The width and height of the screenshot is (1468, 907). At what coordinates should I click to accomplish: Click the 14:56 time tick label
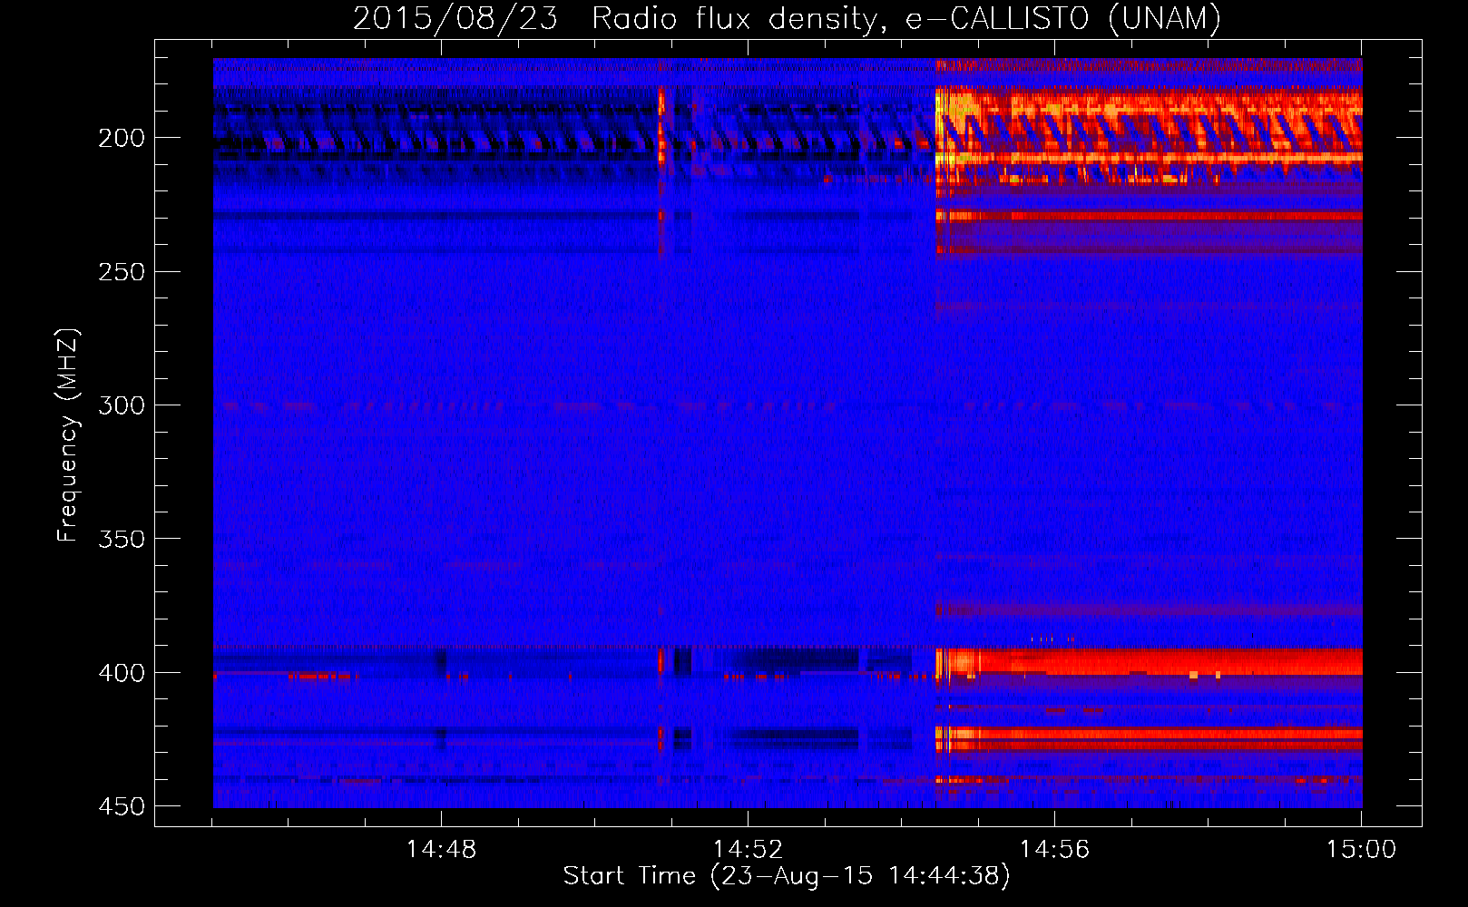[1054, 850]
